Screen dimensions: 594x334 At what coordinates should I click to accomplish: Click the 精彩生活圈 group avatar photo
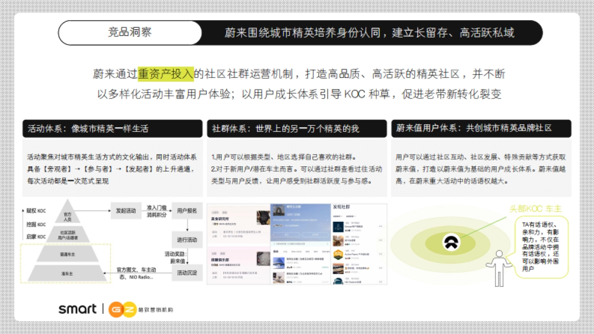point(279,209)
